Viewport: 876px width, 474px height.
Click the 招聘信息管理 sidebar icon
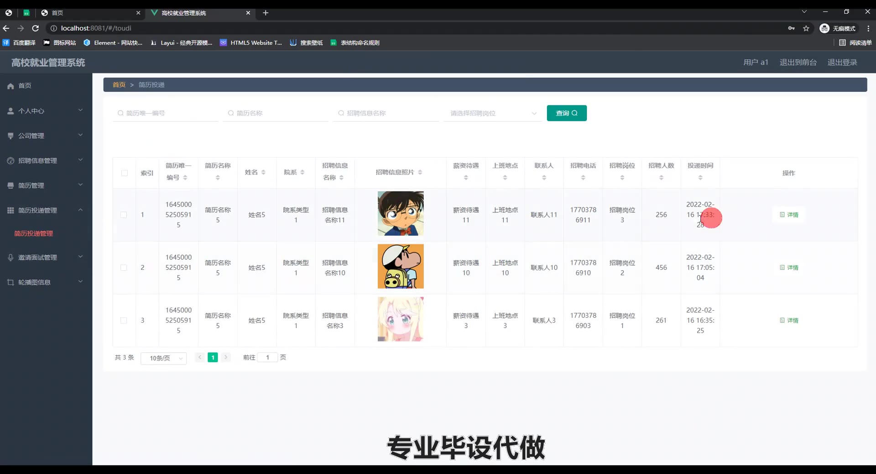click(x=10, y=160)
